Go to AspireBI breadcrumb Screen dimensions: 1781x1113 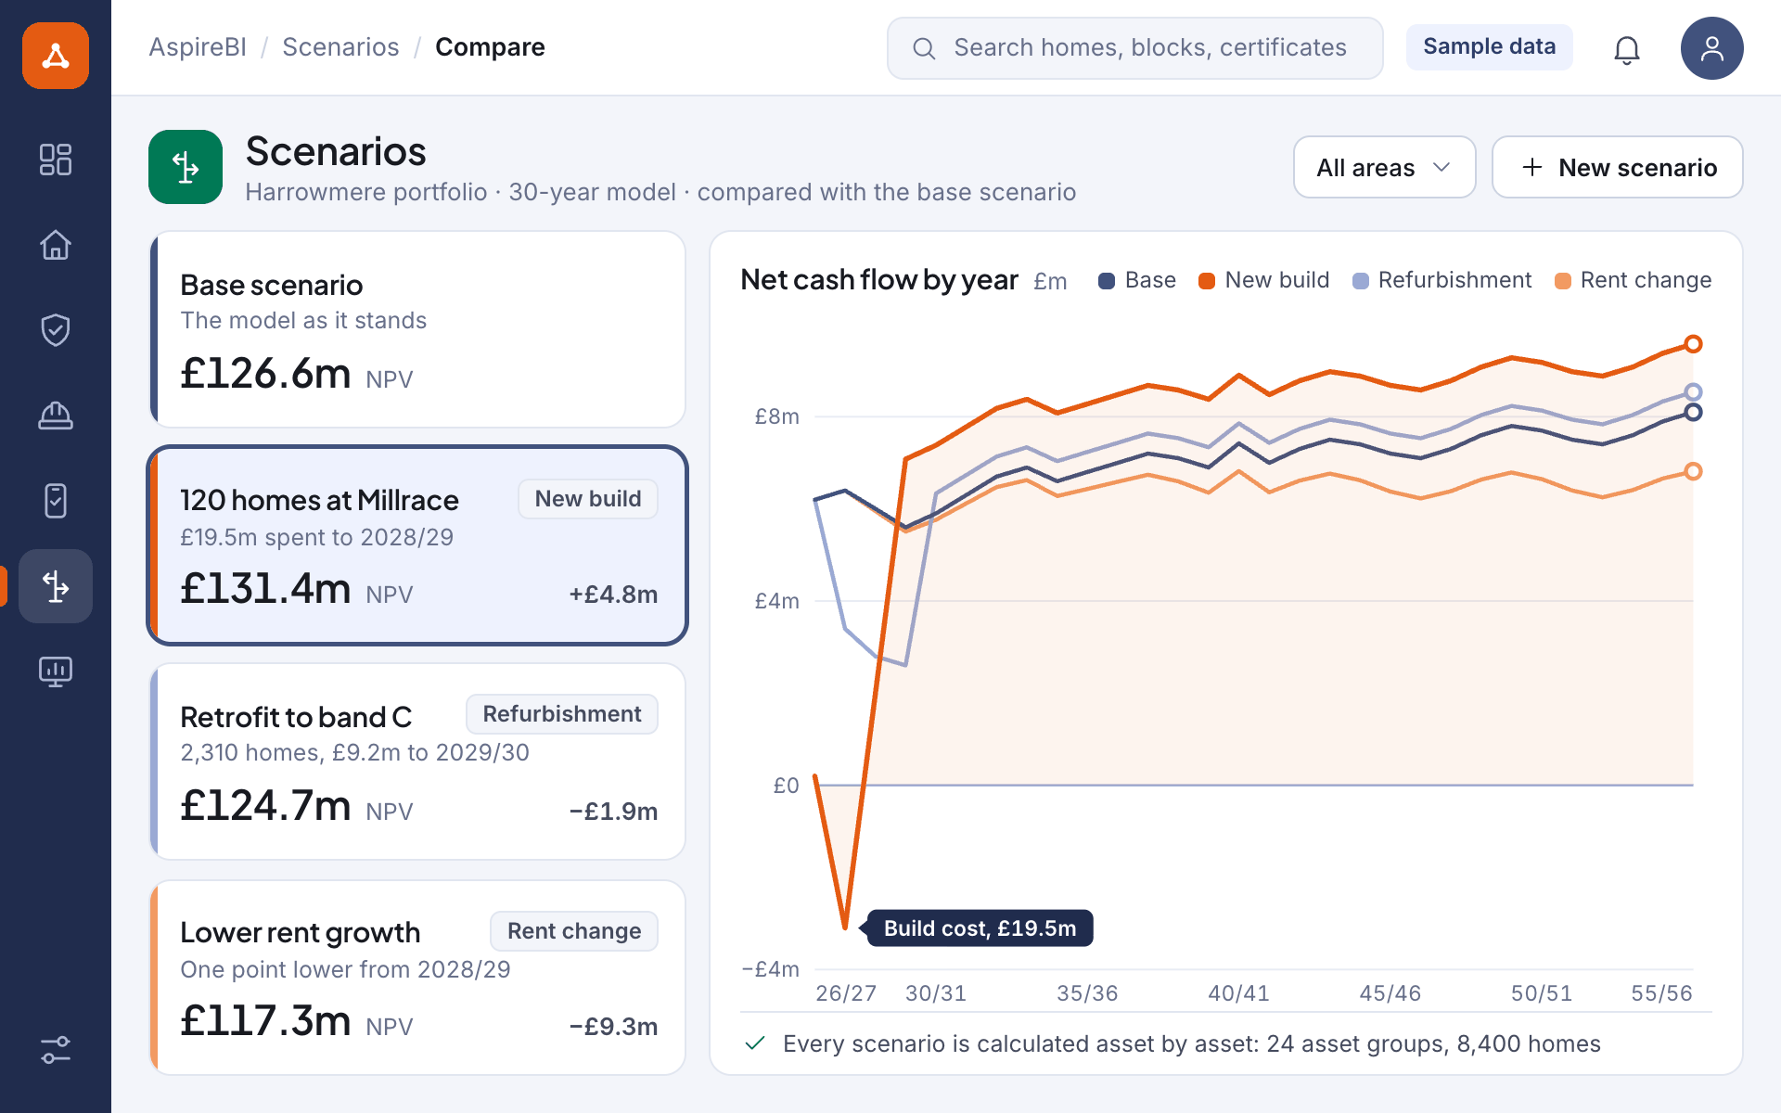click(198, 47)
